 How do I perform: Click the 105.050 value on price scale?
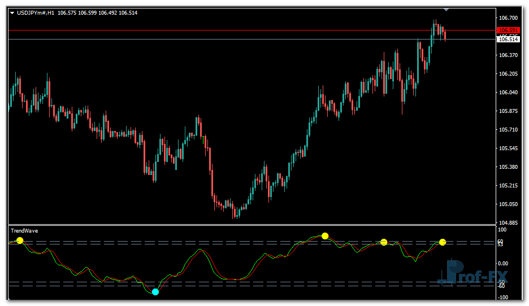(x=508, y=204)
